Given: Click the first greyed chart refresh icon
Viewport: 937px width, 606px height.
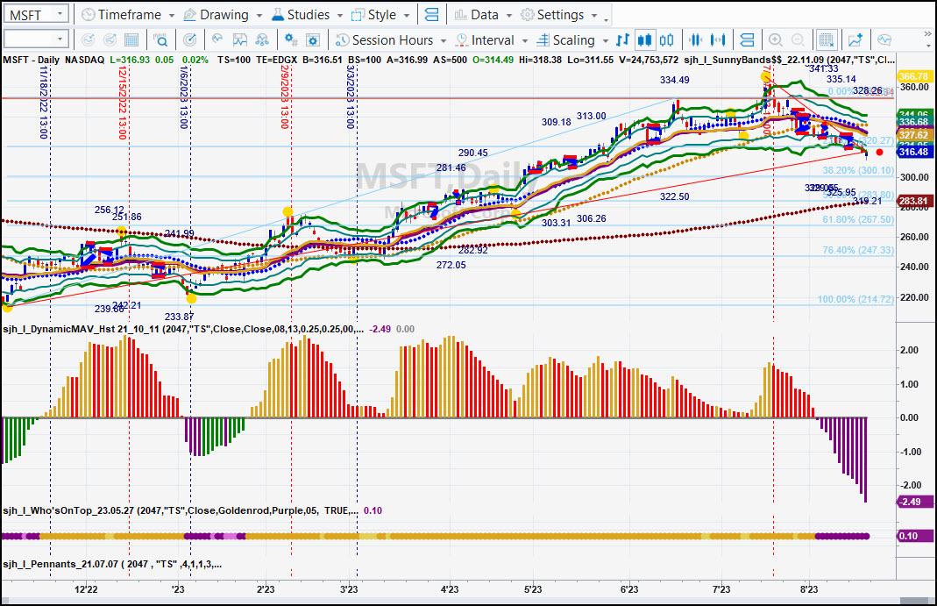Looking at the screenshot, I should (88, 40).
